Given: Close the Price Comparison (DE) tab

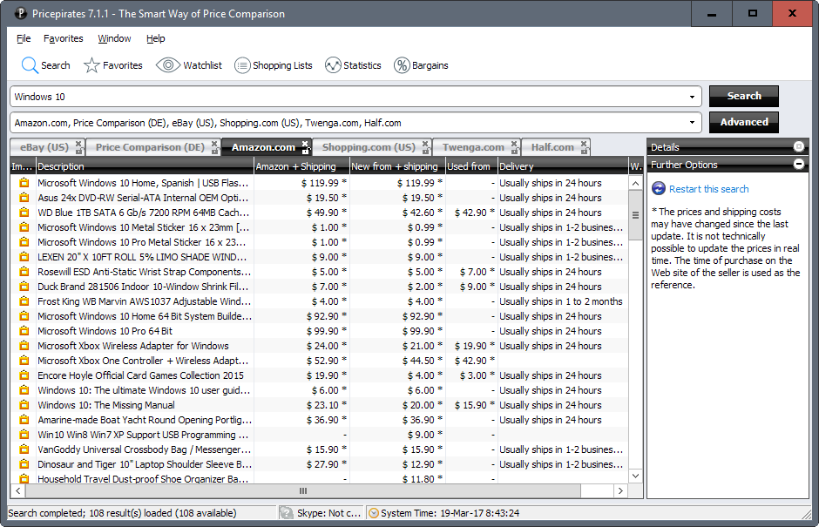Looking at the screenshot, I should (x=214, y=144).
